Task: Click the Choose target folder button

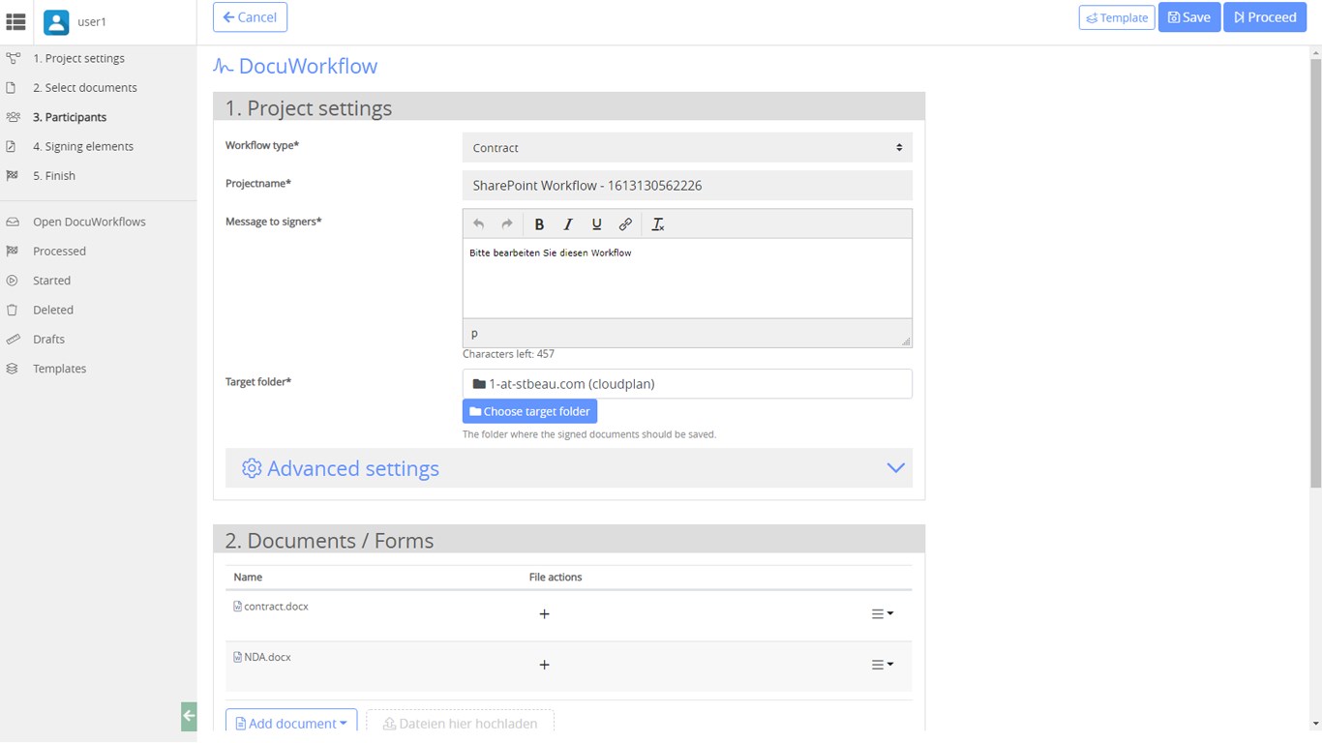Action: pyautogui.click(x=529, y=411)
